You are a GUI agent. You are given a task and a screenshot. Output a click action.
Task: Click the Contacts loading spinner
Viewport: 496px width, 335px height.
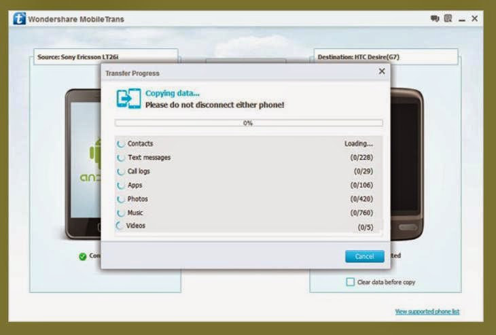(x=120, y=144)
